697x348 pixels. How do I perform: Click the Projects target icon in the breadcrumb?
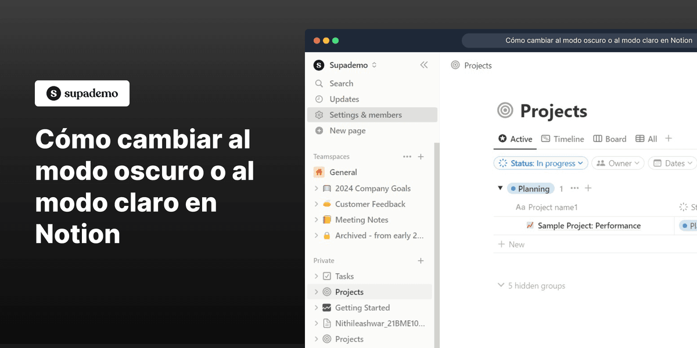(x=455, y=65)
